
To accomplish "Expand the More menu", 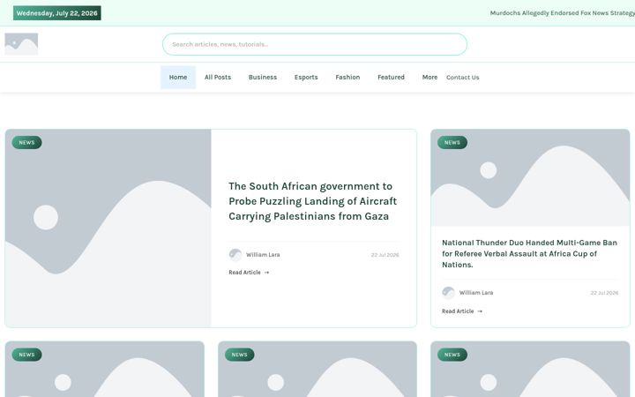I will click(x=430, y=78).
